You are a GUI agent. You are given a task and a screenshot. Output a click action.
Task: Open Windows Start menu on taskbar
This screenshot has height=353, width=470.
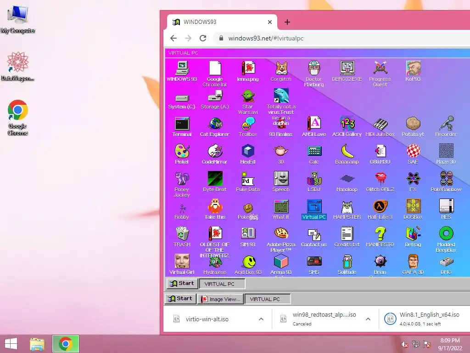pyautogui.click(x=11, y=344)
